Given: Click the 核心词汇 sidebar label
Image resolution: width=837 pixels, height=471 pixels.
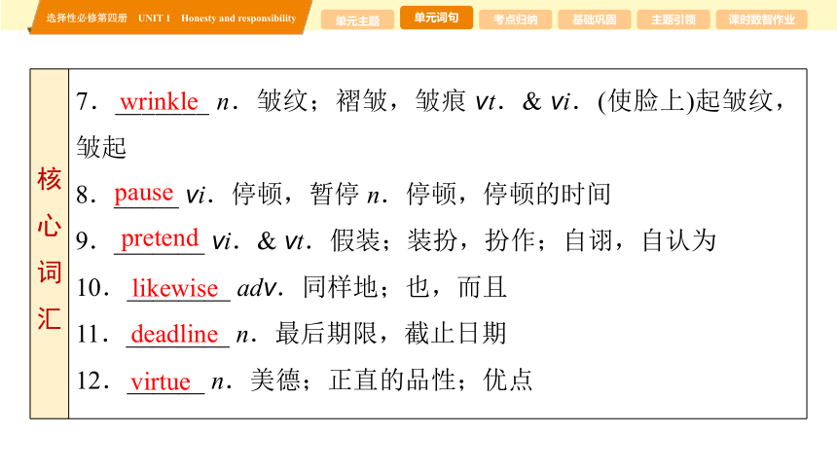Looking at the screenshot, I should [x=49, y=248].
